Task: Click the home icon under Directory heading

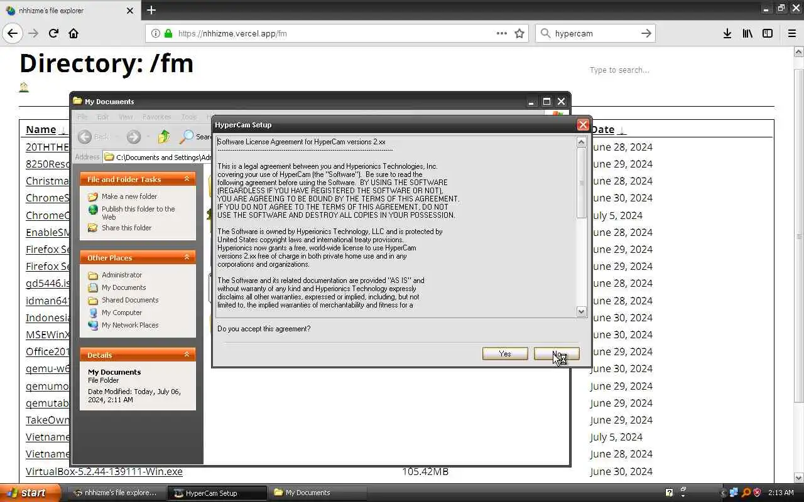Action: (x=24, y=87)
